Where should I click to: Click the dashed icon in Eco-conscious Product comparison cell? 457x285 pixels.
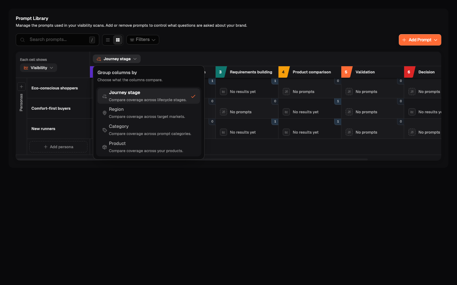[x=286, y=92]
